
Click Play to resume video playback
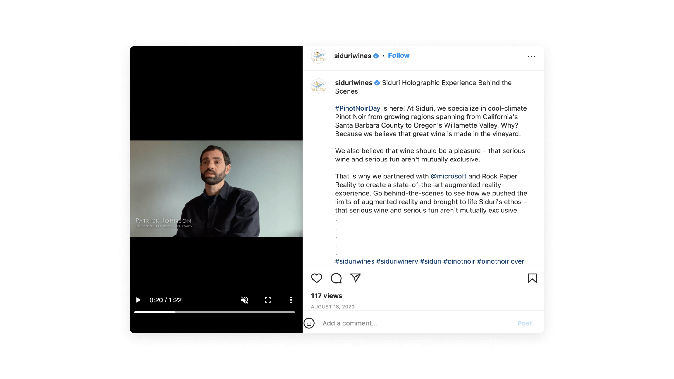click(138, 300)
